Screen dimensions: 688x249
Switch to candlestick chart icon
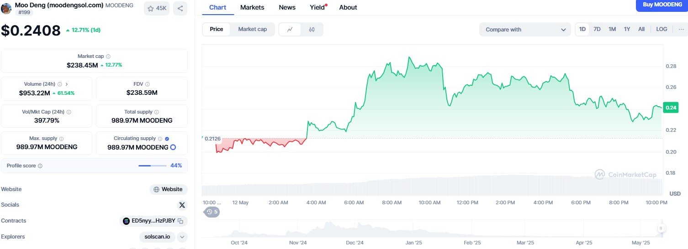(312, 29)
